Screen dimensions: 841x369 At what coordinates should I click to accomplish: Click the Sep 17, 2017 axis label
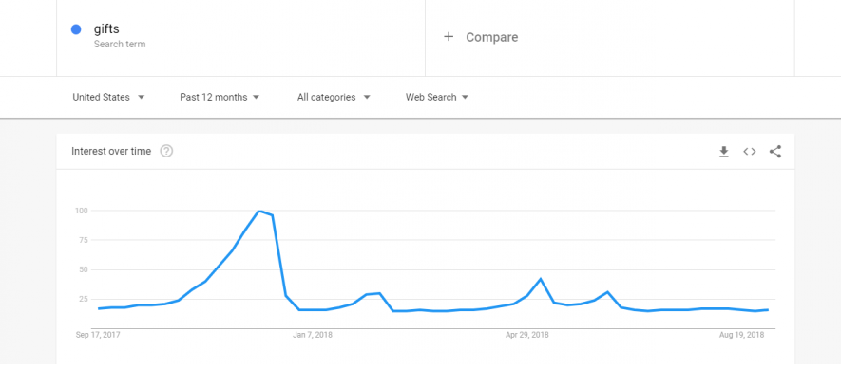(98, 335)
